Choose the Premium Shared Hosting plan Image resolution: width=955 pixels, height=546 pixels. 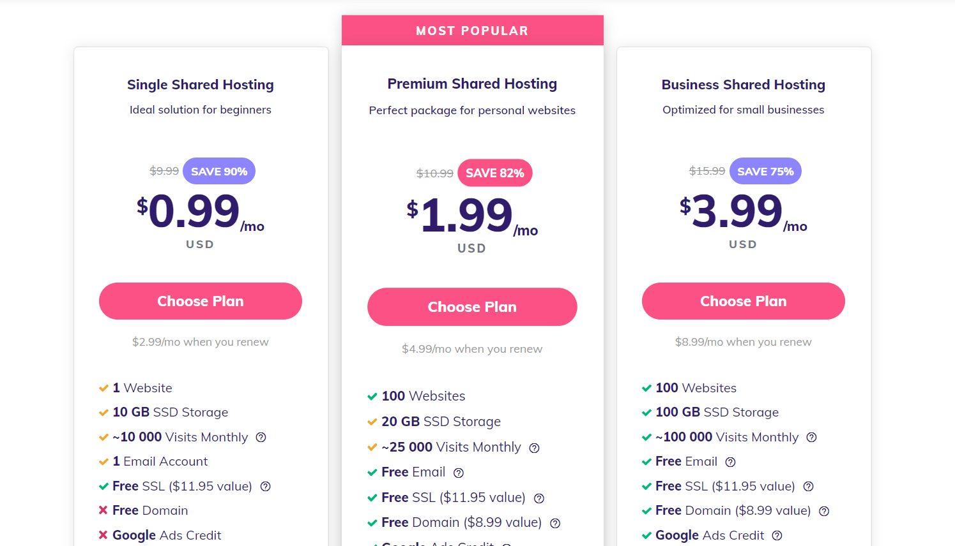(x=472, y=307)
